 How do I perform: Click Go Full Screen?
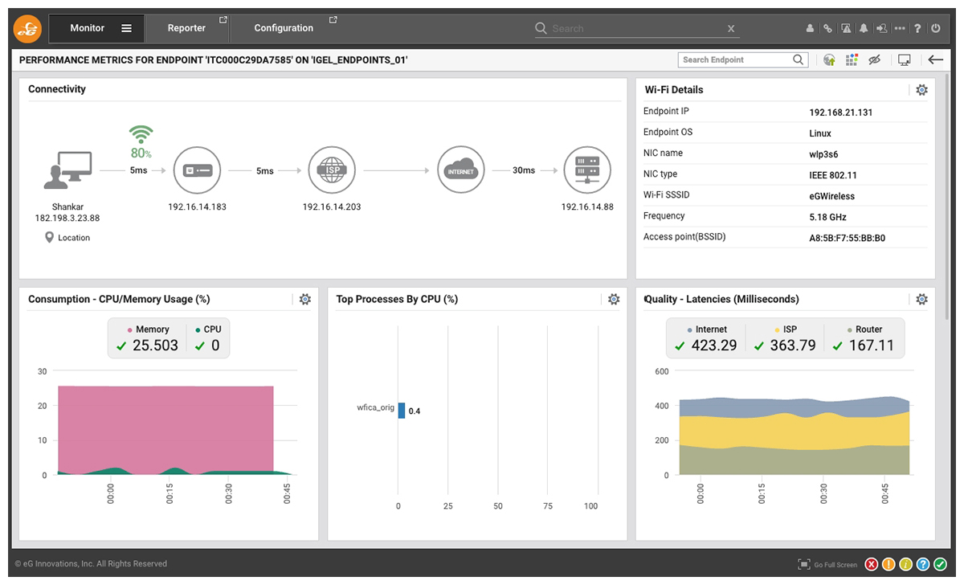point(827,565)
